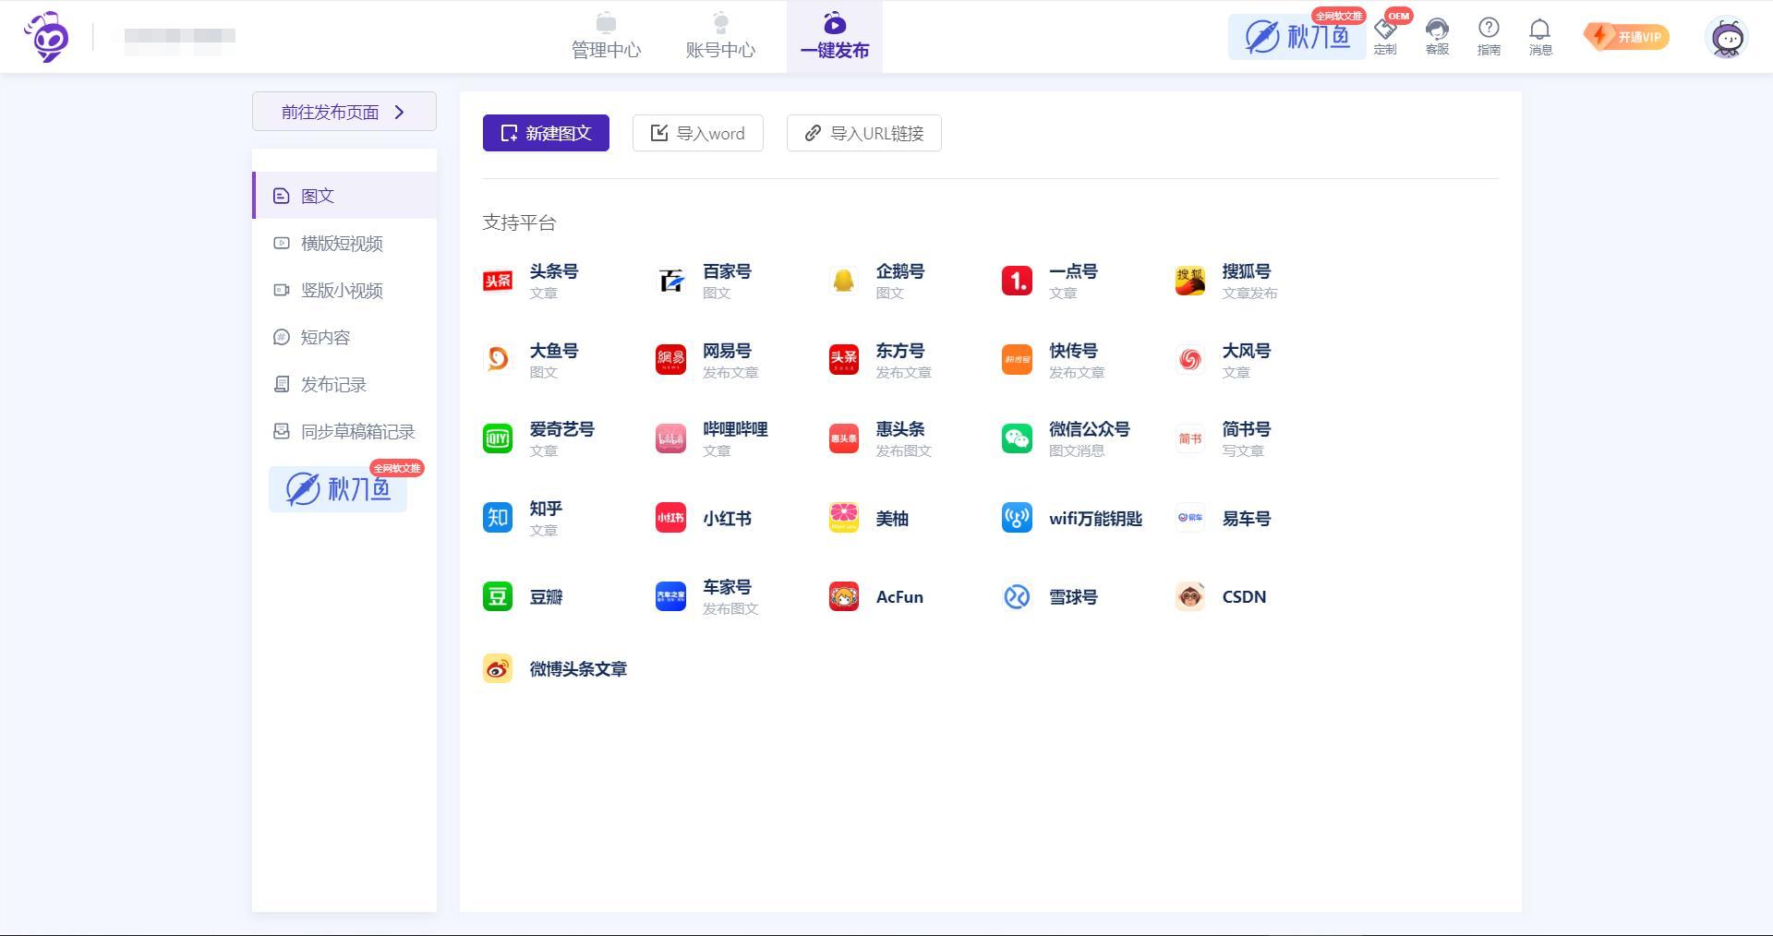Click the 新建图文 button

tap(546, 133)
